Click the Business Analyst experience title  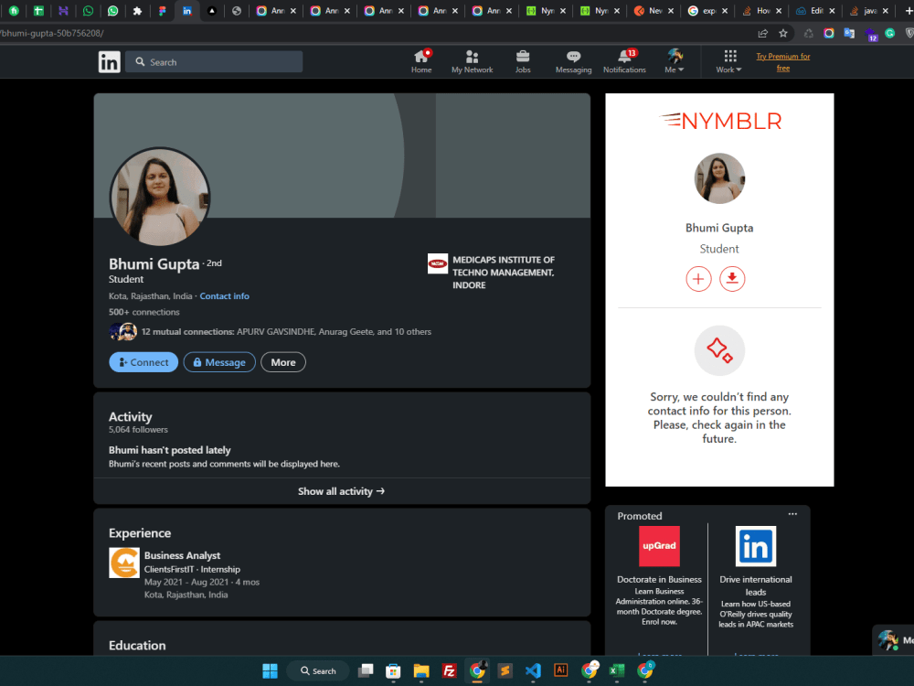click(x=183, y=555)
